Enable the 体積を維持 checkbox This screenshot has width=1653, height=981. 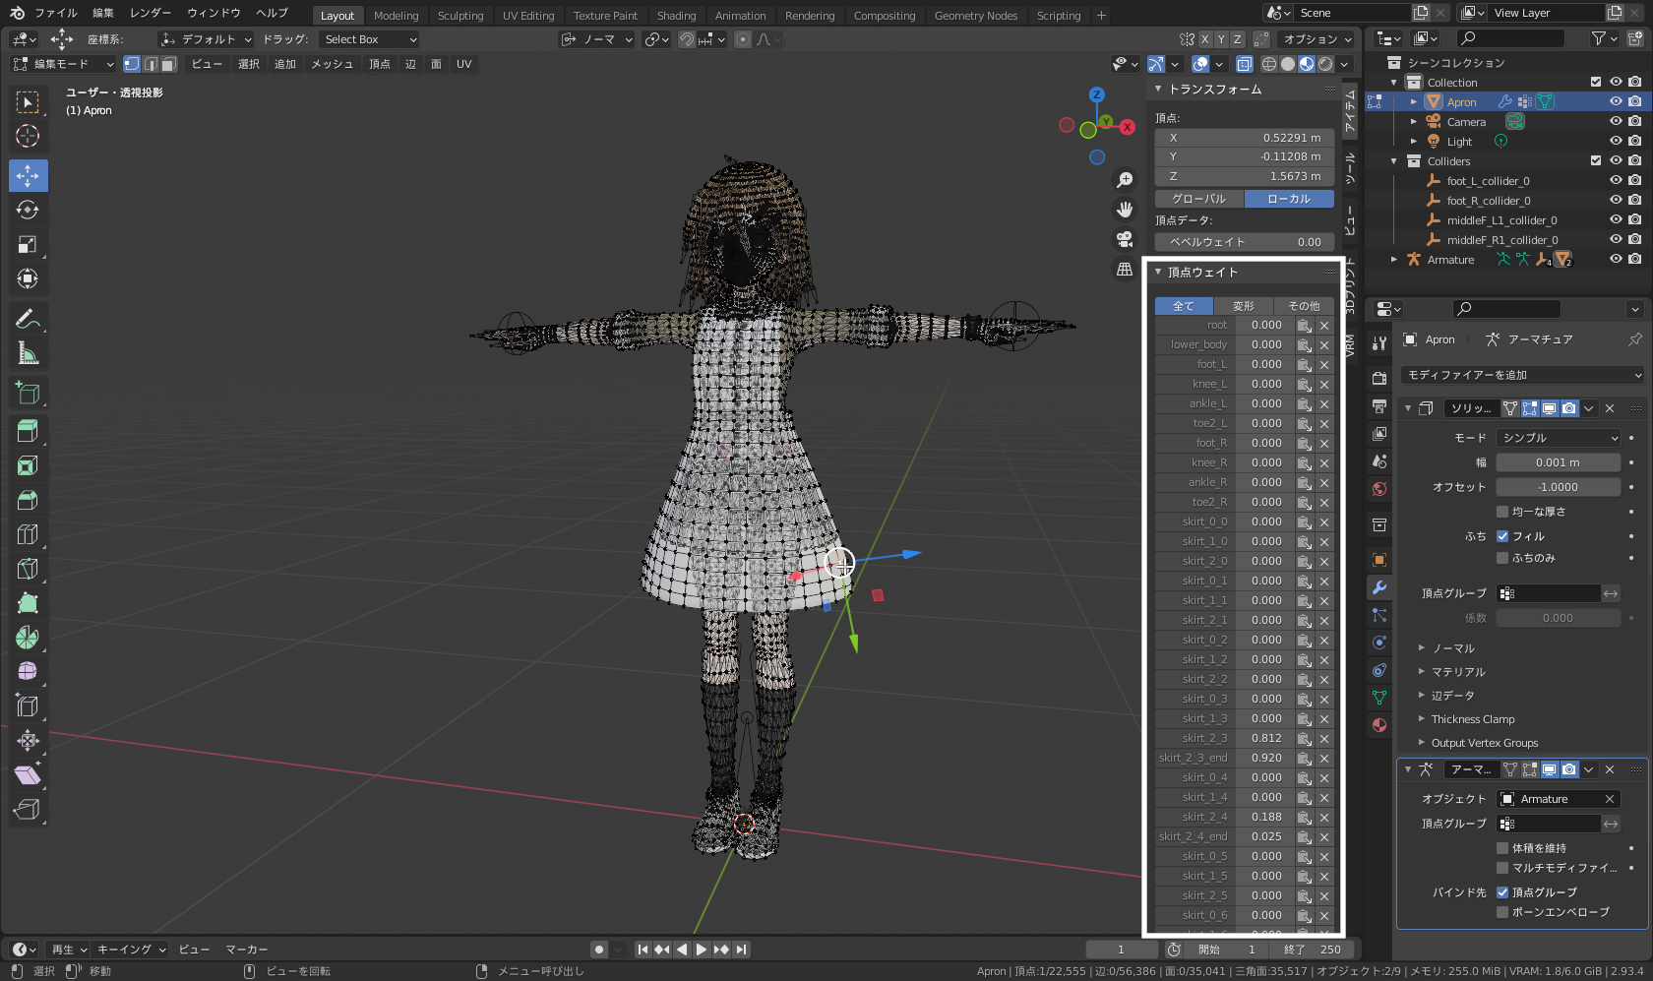click(1502, 848)
